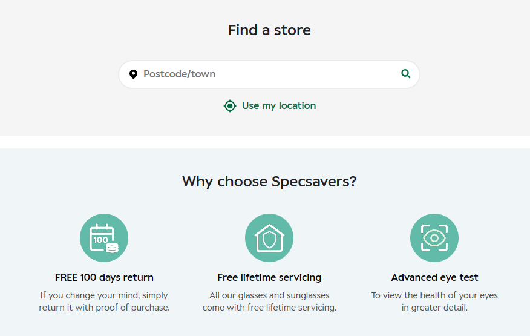This screenshot has height=336, width=530.
Task: Click the map pin icon in search box
Action: coord(134,74)
